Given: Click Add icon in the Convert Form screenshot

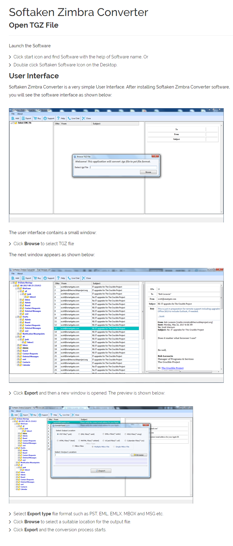Looking at the screenshot, I should (x=13, y=415).
